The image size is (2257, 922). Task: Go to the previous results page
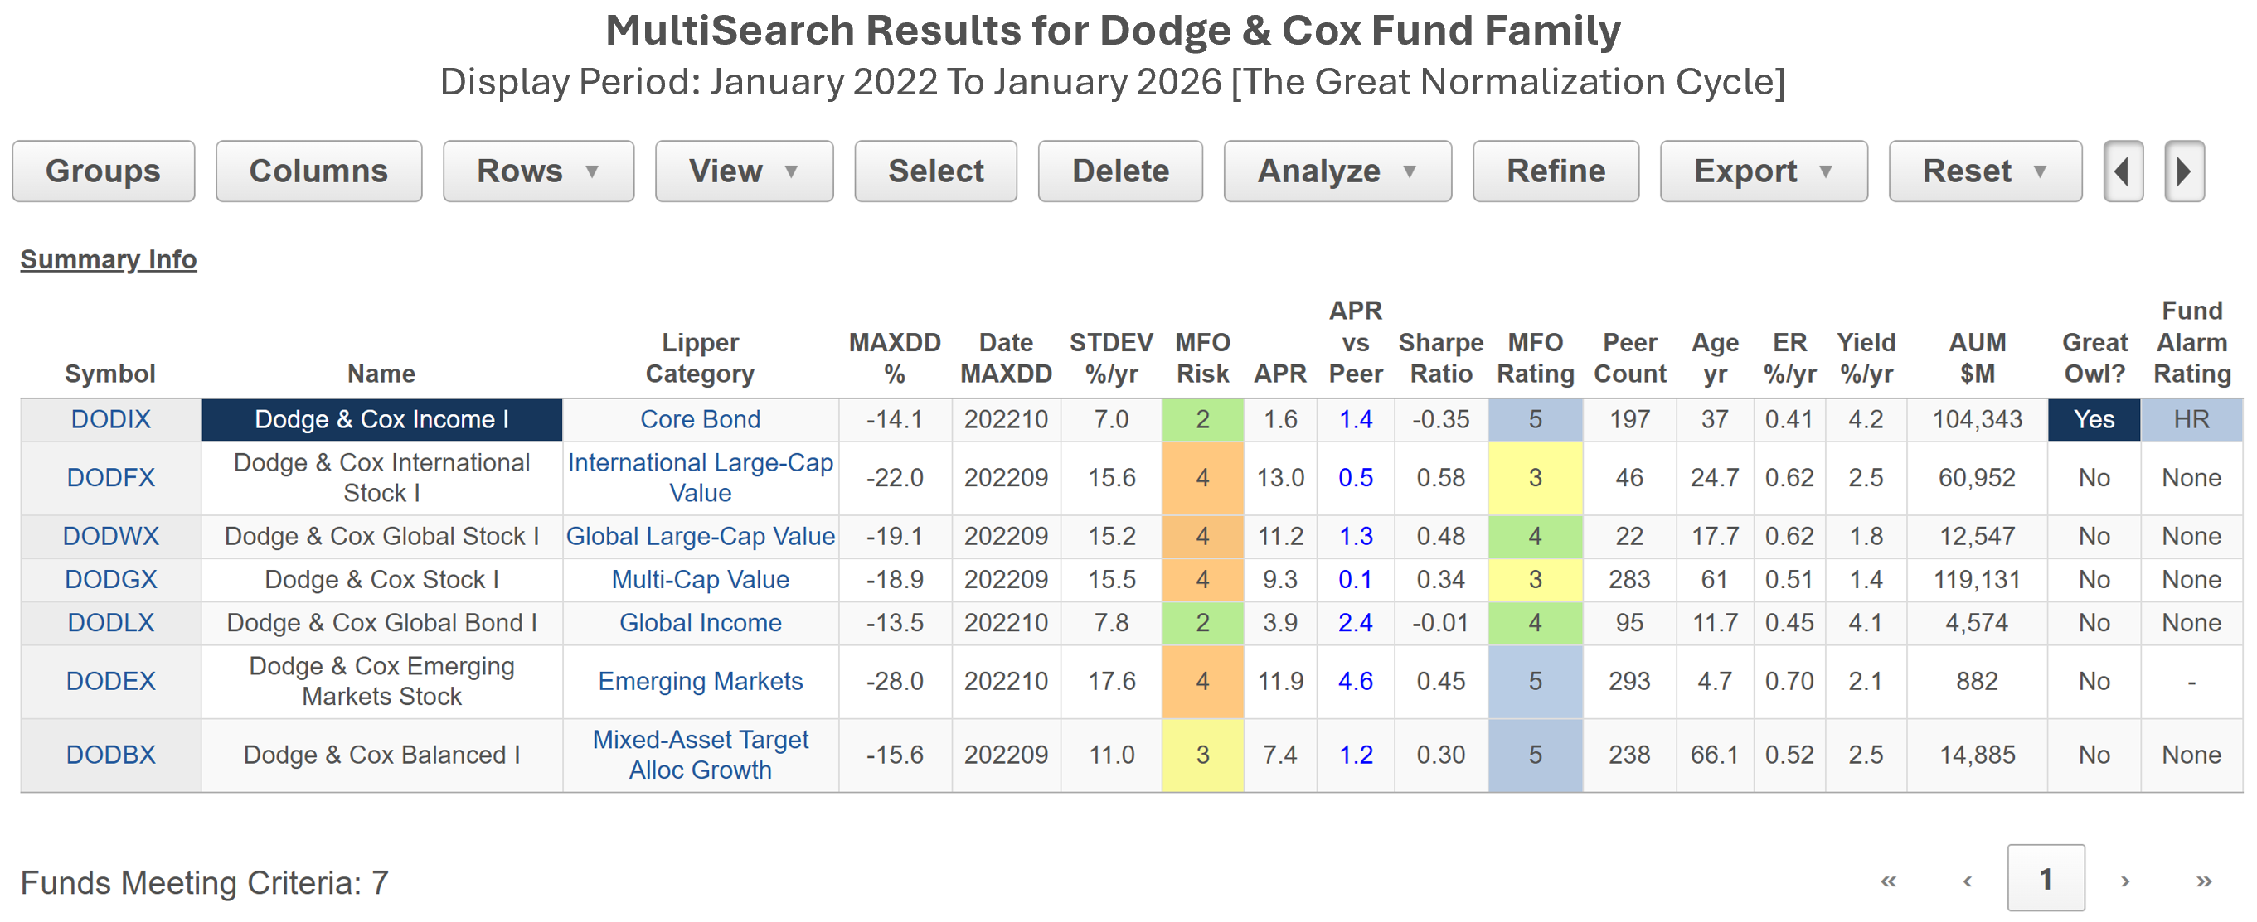pyautogui.click(x=1967, y=881)
